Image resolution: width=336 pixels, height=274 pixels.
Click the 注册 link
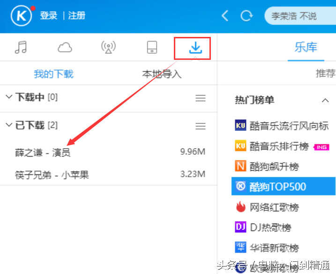click(77, 16)
